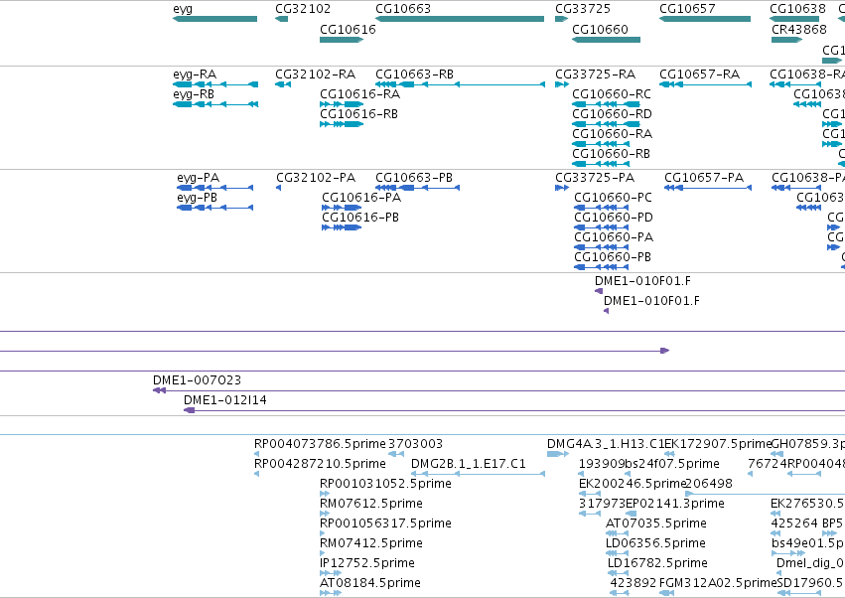Viewport: 845px width, 598px height.
Task: Click the CG10616 gene bar
Action: tap(342, 40)
